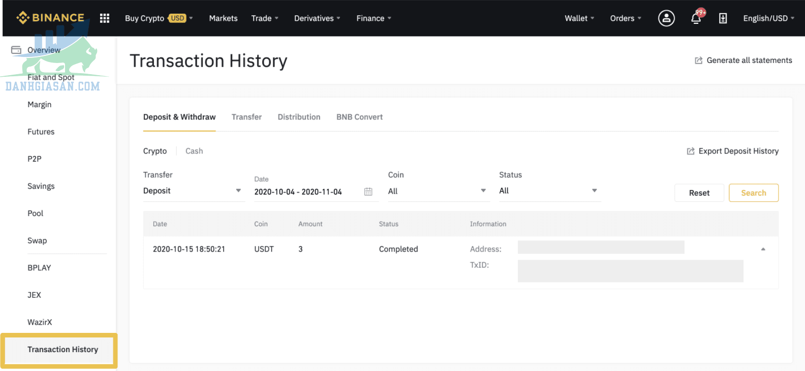Screen dimensions: 805x371
Task: Select the Cash sub-tab
Action: coord(194,151)
